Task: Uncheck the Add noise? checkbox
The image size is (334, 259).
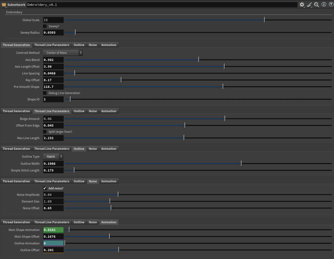Action: (x=45, y=189)
